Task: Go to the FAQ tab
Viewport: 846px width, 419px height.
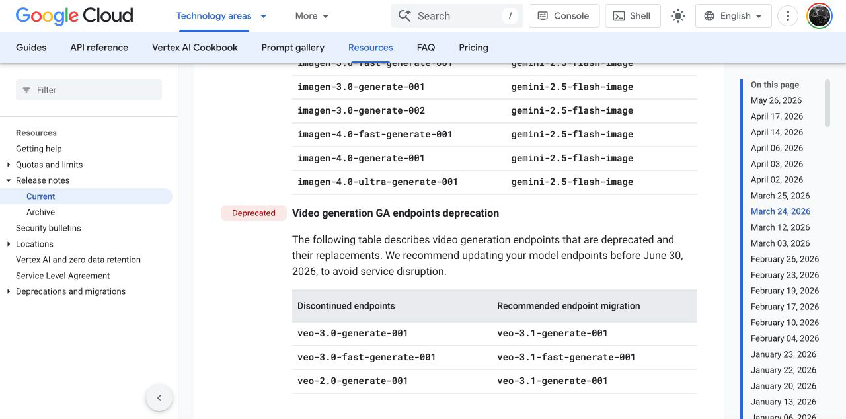Action: click(426, 48)
